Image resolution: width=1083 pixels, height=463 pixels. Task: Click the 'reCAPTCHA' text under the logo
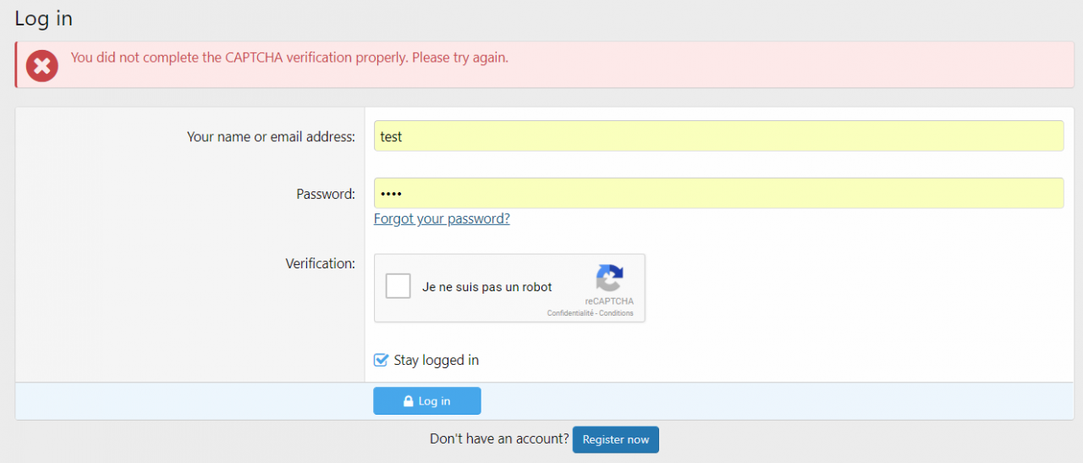(x=608, y=301)
